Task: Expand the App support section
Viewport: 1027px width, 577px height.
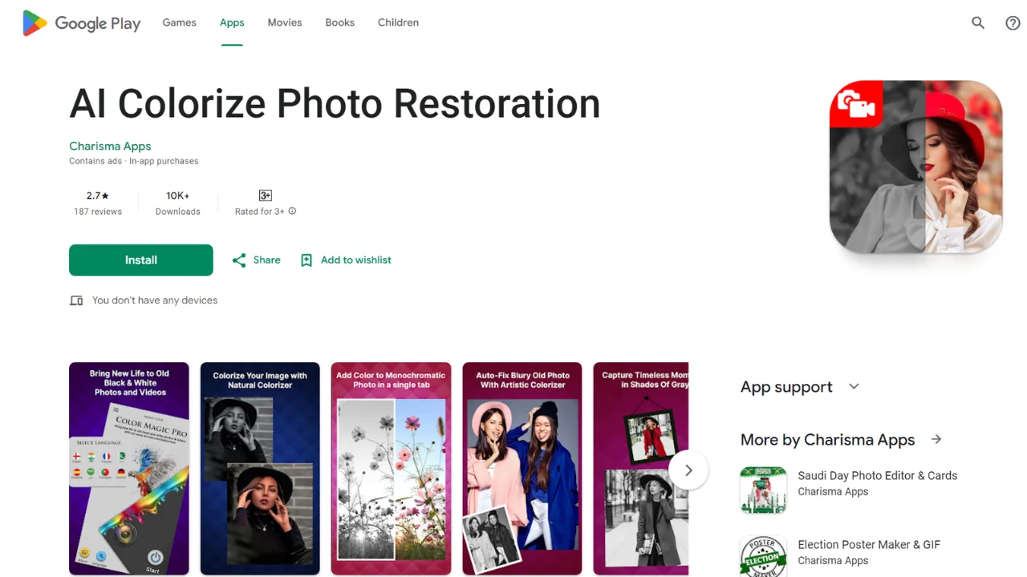Action: pyautogui.click(x=853, y=386)
